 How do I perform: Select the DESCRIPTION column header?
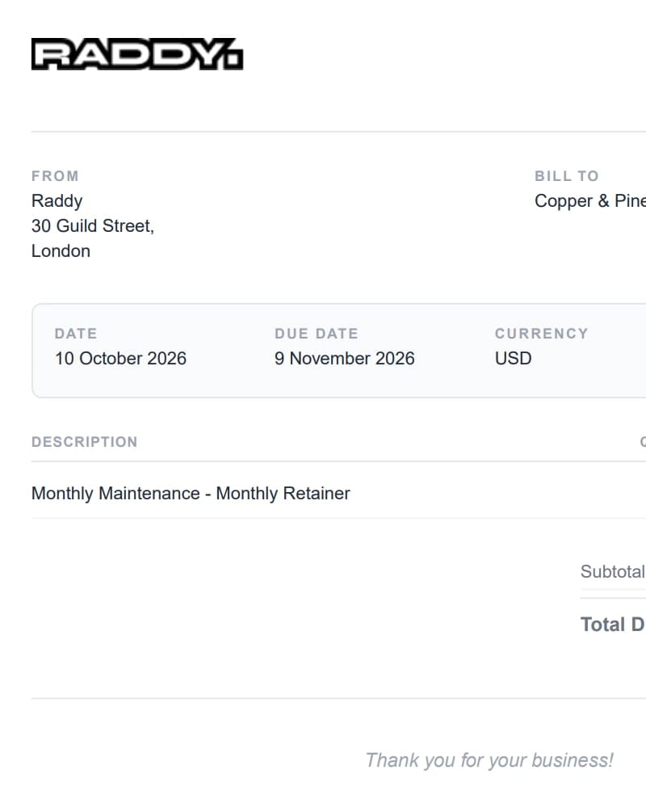click(x=85, y=442)
